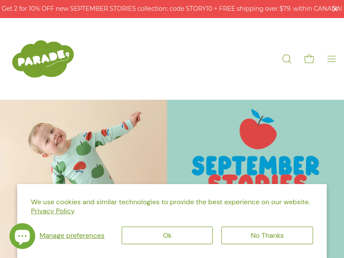
Task: Decline cookies with No Thanks button
Action: click(x=267, y=235)
